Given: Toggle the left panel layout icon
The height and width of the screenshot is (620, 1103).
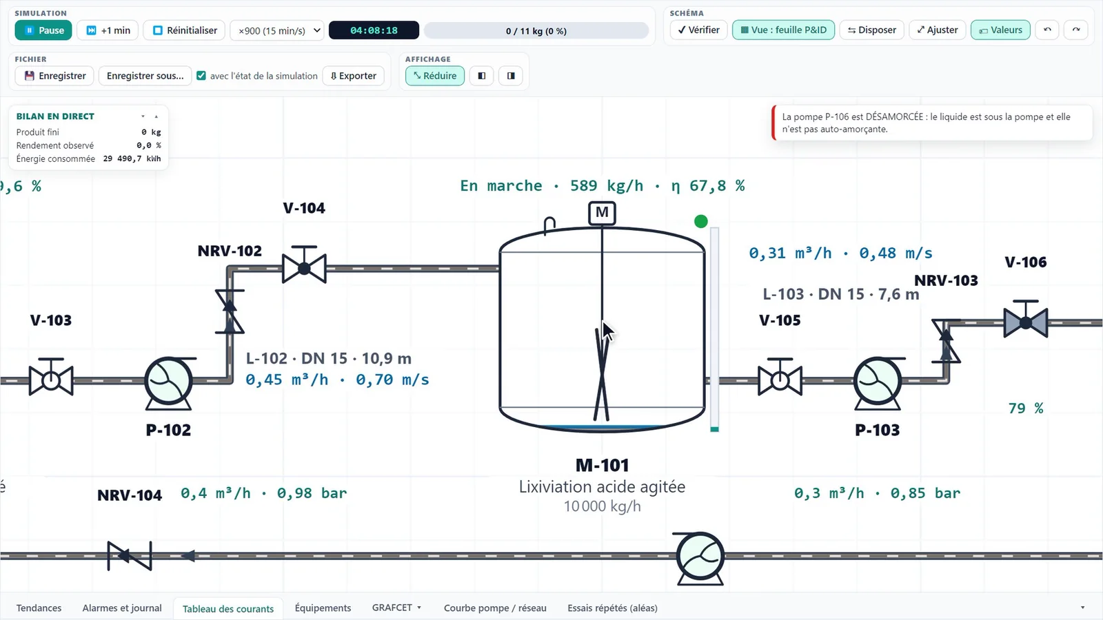Looking at the screenshot, I should [482, 76].
